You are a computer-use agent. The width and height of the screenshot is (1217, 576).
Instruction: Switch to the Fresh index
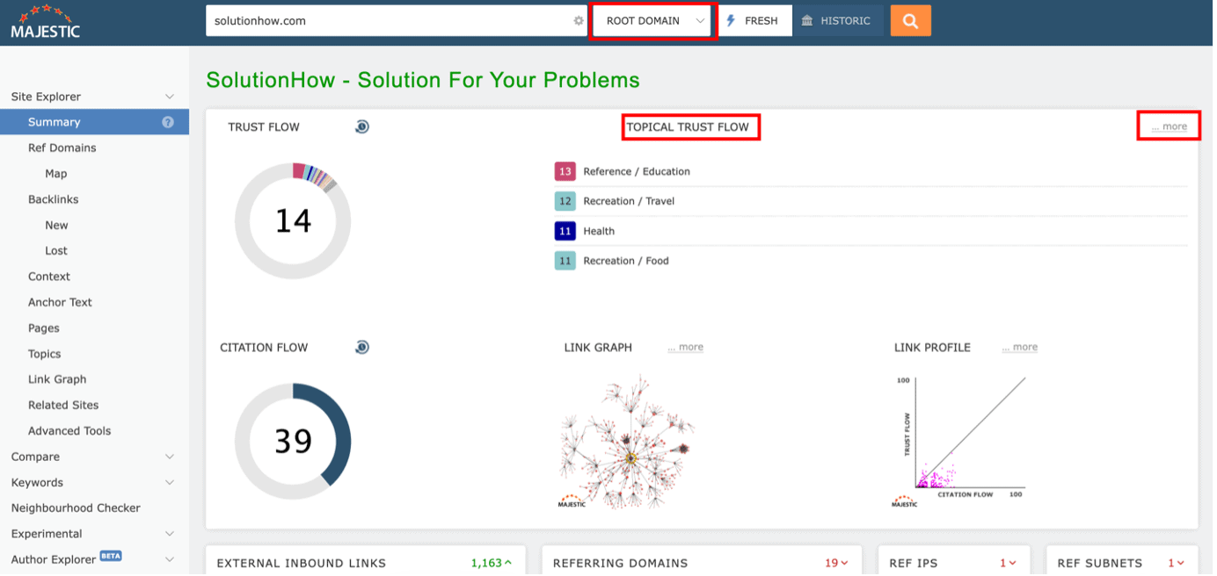(753, 21)
